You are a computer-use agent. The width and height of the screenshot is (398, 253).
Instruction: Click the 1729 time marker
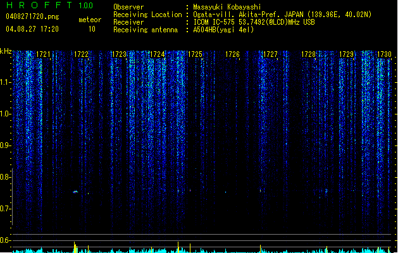point(346,54)
